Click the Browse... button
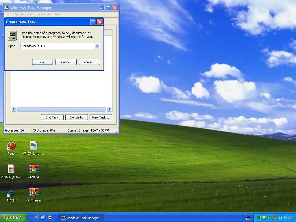 coord(89,62)
